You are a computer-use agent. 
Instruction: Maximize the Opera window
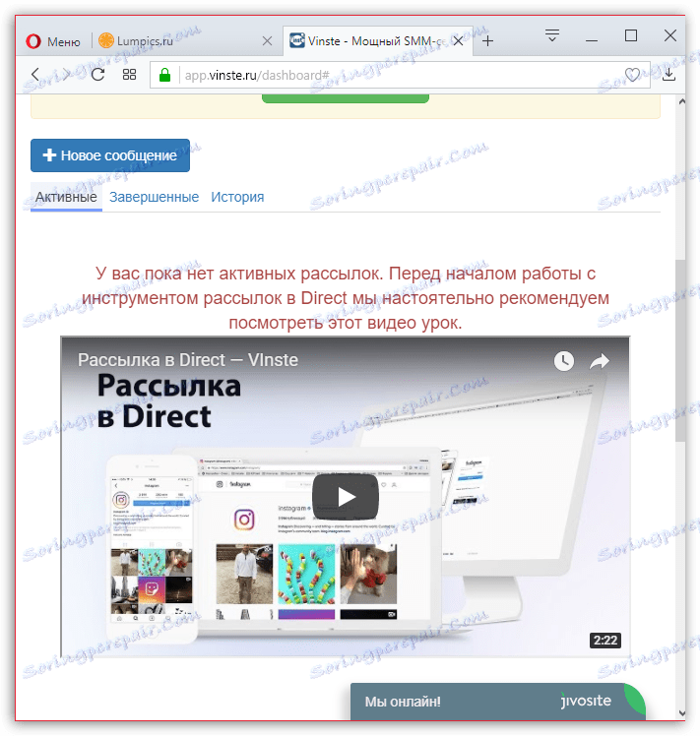click(631, 35)
